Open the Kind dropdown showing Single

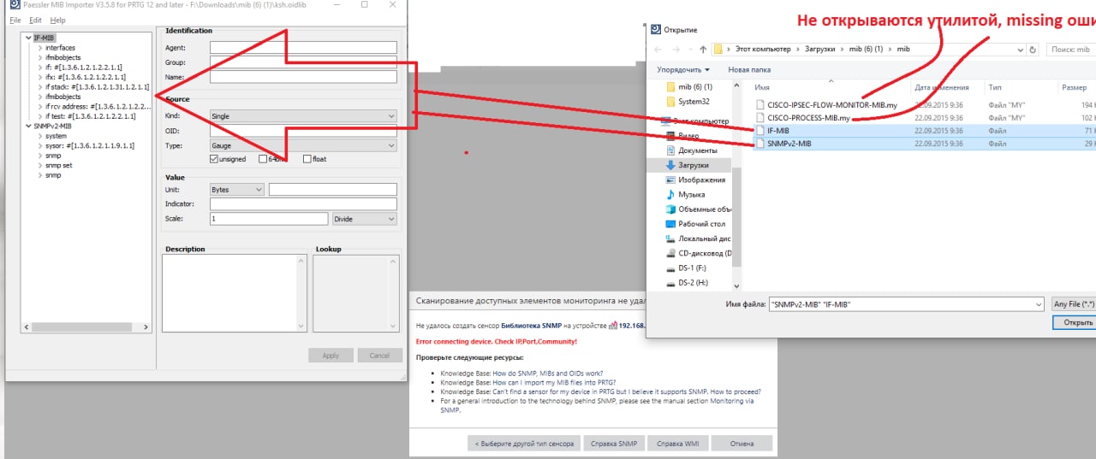click(x=303, y=116)
